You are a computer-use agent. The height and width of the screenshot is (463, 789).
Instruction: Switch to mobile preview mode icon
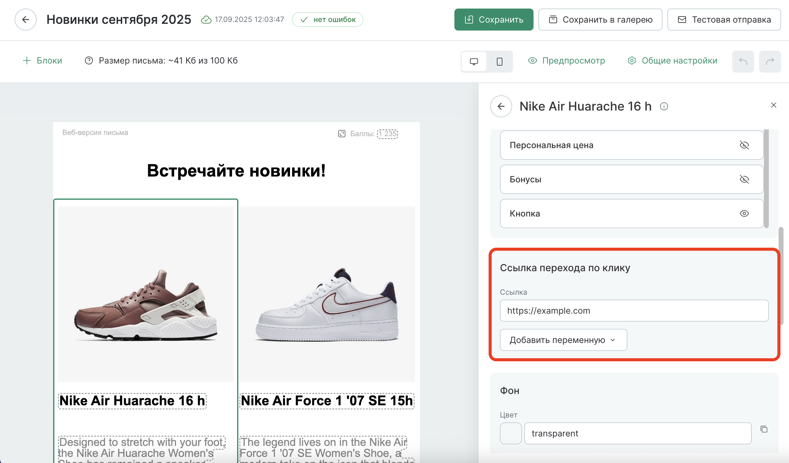tap(499, 61)
